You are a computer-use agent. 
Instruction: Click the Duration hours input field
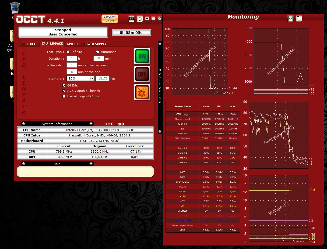72,58
